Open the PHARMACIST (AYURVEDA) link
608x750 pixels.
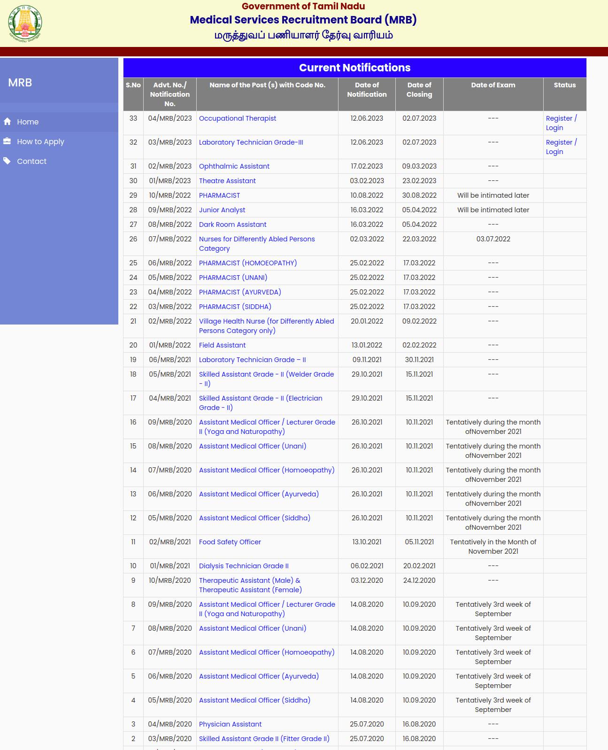[x=240, y=292]
